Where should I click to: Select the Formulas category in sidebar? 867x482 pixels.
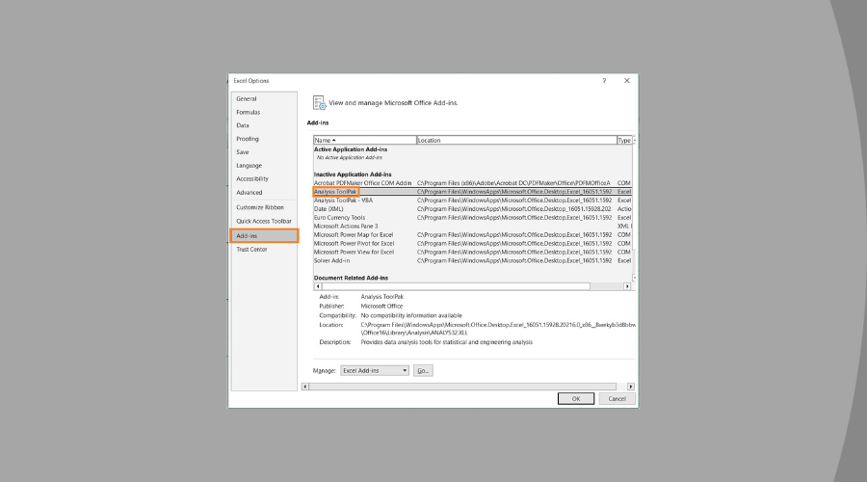pyautogui.click(x=264, y=112)
